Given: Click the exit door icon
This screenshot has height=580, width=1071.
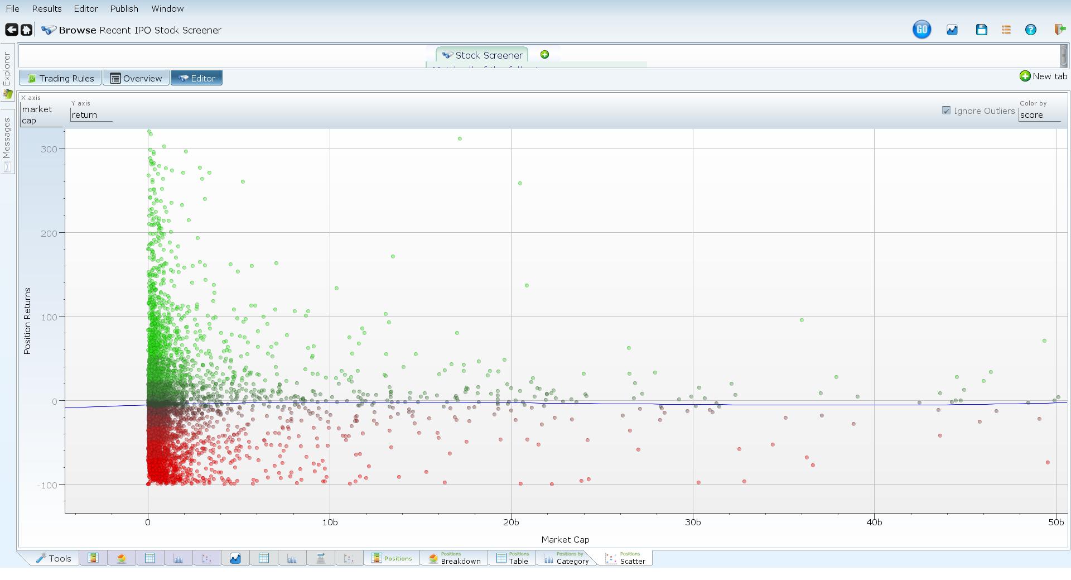Looking at the screenshot, I should [1059, 30].
